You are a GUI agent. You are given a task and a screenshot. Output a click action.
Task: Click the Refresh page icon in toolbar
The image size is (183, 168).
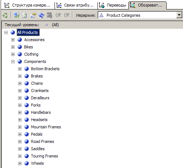click(x=25, y=15)
